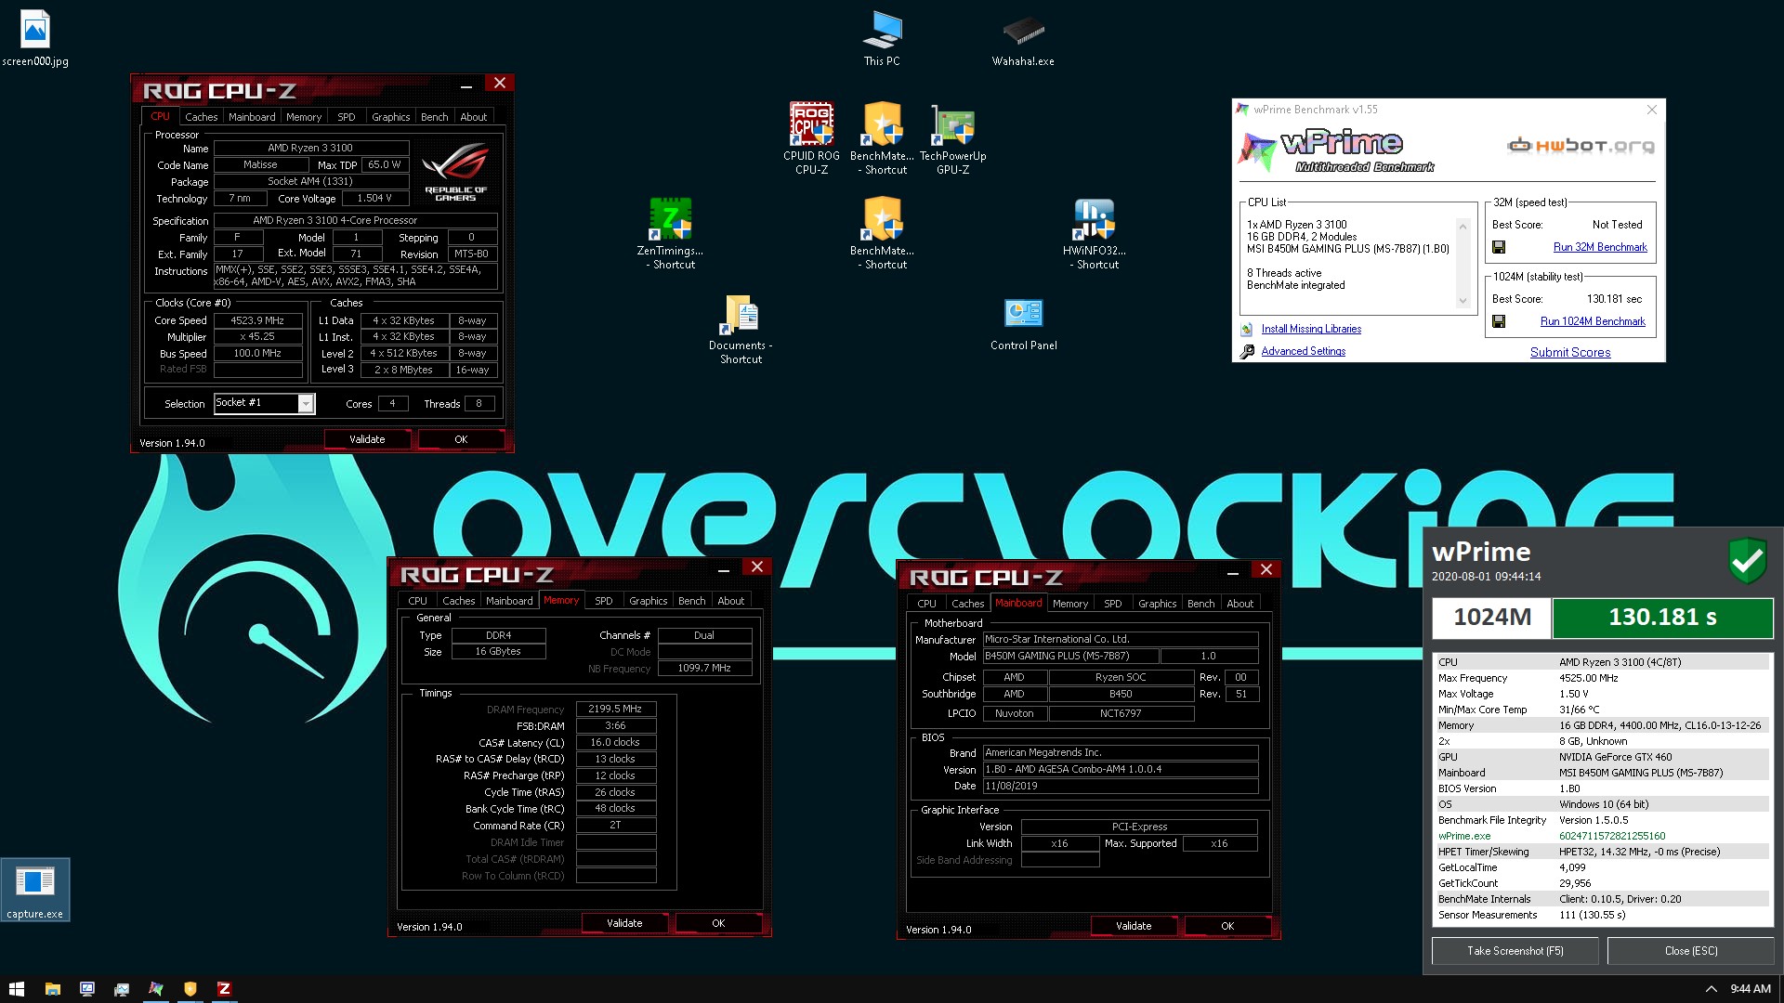Click the HWBOT.org logo in wPrime
1784x1003 pixels.
[1581, 146]
